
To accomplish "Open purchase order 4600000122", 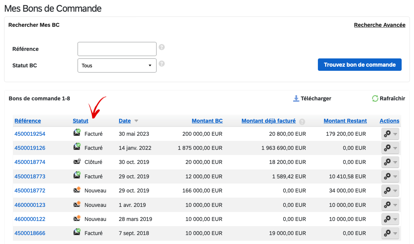I will click(30, 219).
